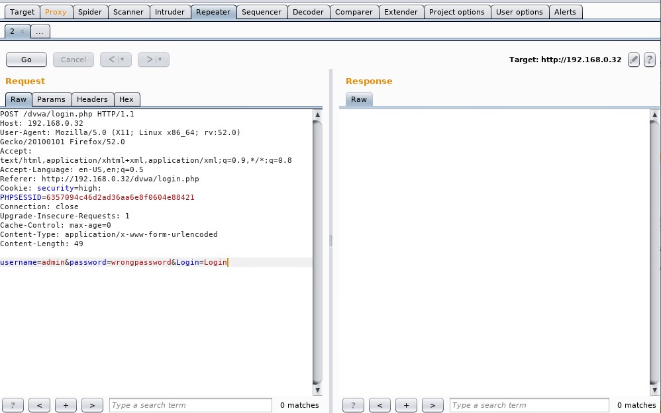Viewport: 661px width, 413px height.
Task: Click the edit target pencil icon
Action: click(x=634, y=60)
